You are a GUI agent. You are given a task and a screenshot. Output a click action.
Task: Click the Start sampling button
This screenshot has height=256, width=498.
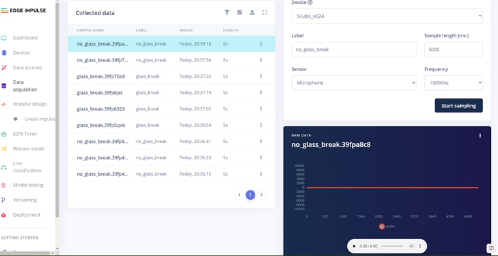point(458,106)
